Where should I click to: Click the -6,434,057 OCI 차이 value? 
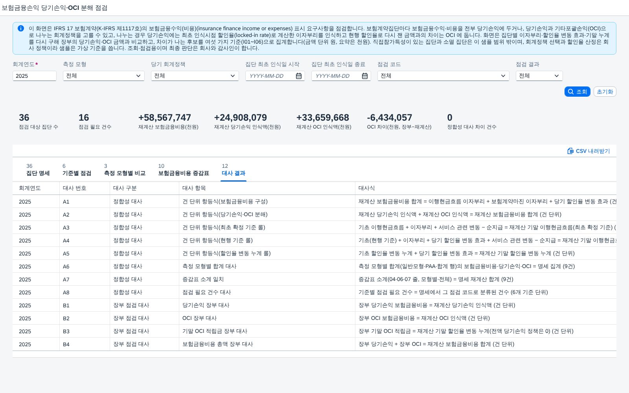(x=390, y=118)
